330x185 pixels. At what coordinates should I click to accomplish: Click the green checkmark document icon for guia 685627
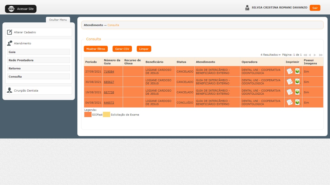[x=298, y=82]
